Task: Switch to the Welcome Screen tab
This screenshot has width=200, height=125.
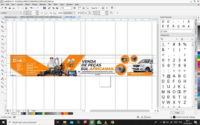Action: click(11, 17)
